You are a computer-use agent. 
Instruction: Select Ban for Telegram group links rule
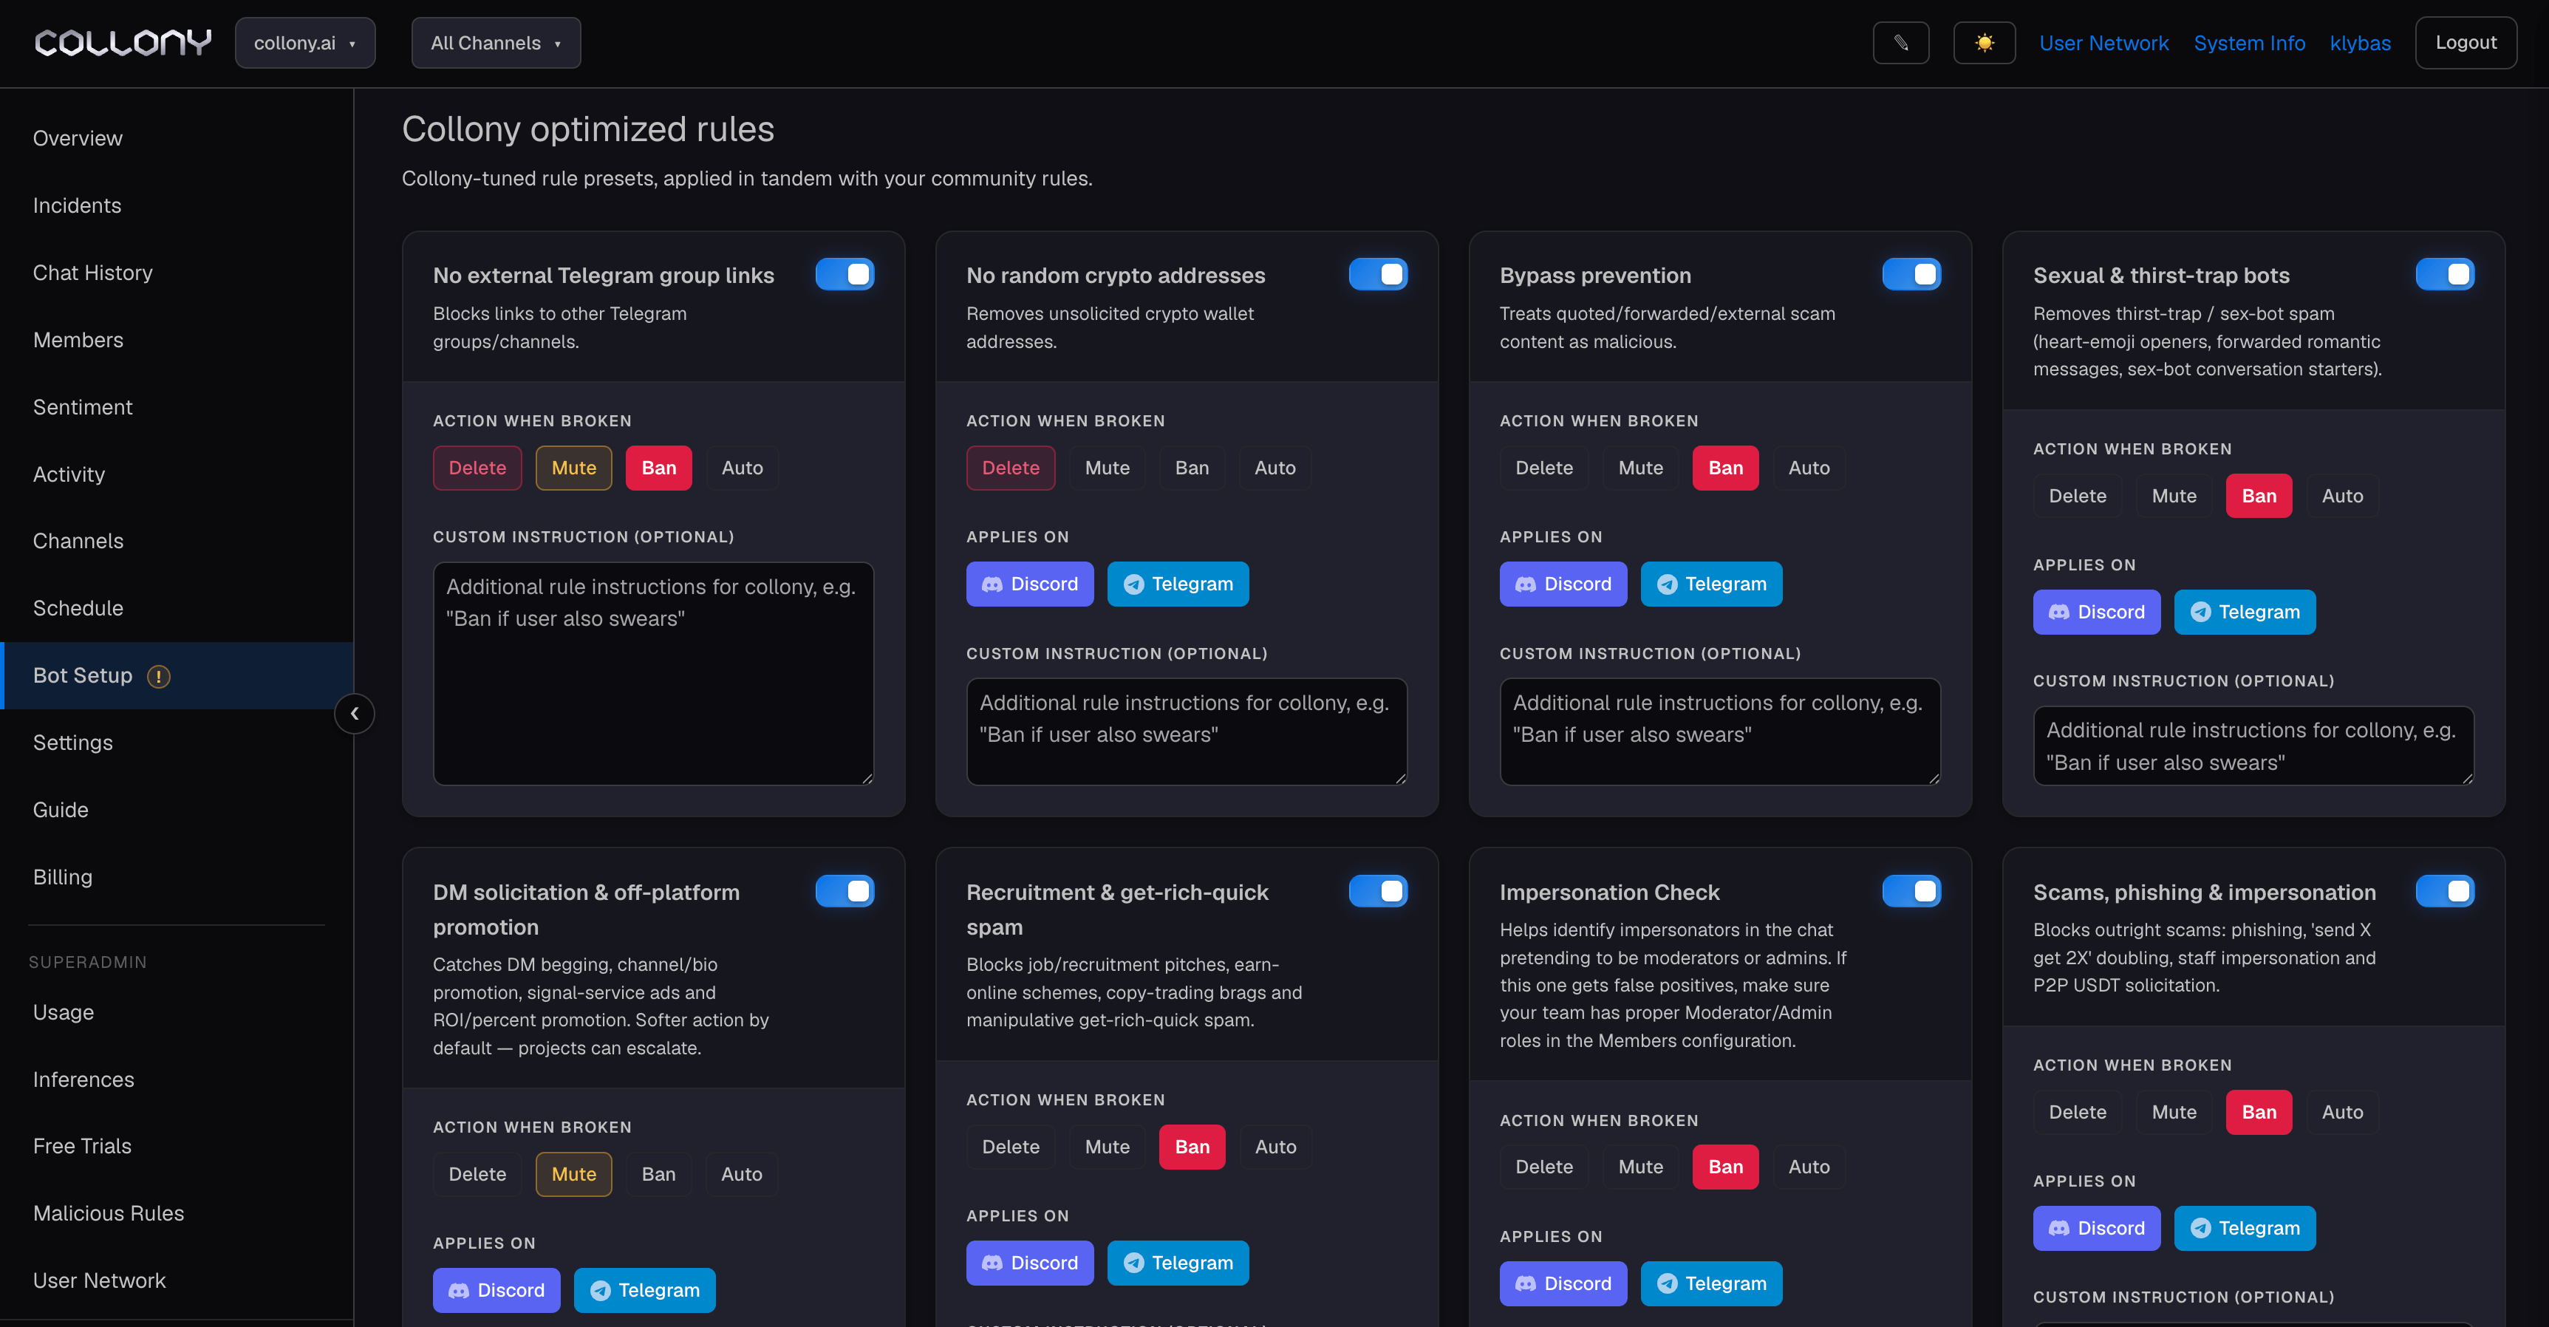[659, 468]
